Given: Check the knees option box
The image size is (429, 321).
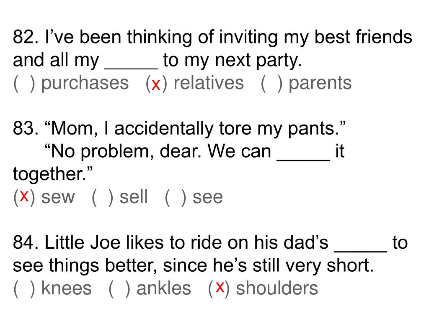Looking at the screenshot, I should (24, 289).
